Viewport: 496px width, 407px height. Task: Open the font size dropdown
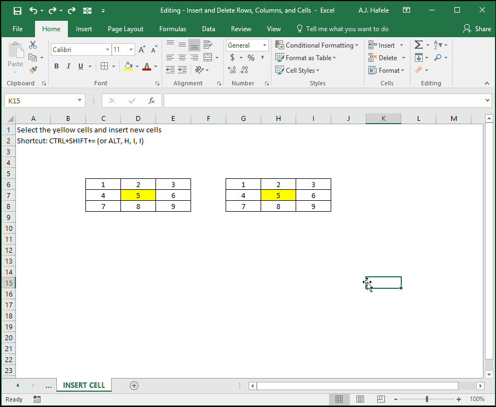tap(131, 50)
